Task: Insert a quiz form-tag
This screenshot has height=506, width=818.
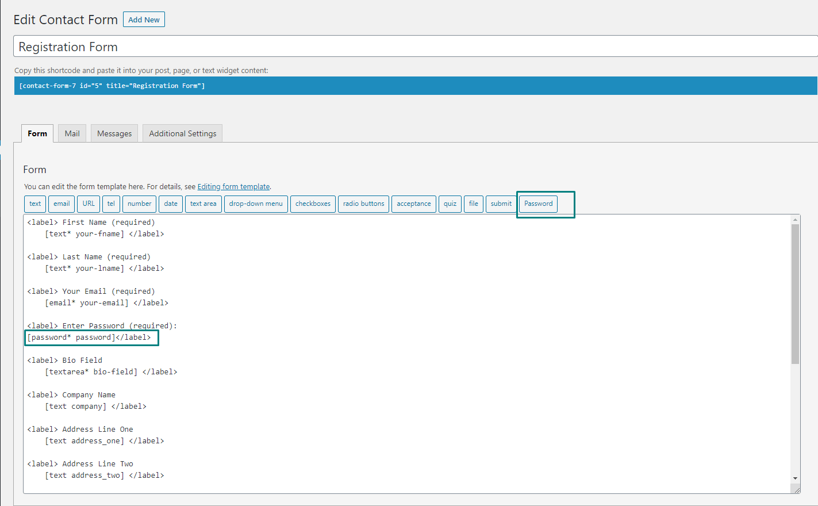Action: 450,204
